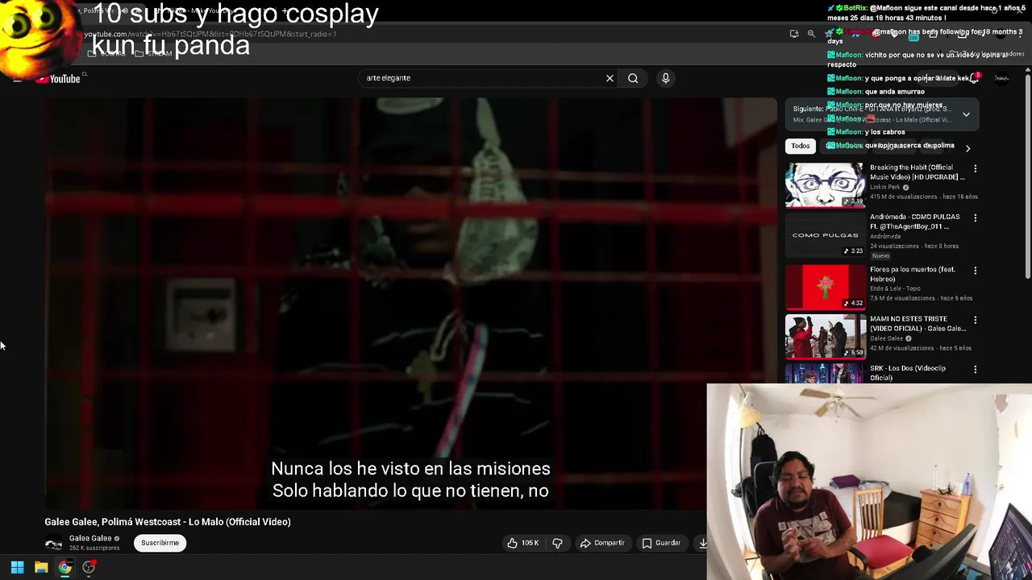Open Breaking the Habit video thumbnail

pos(825,185)
